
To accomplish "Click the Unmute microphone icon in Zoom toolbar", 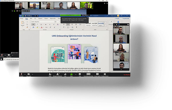I will coord(21,74).
